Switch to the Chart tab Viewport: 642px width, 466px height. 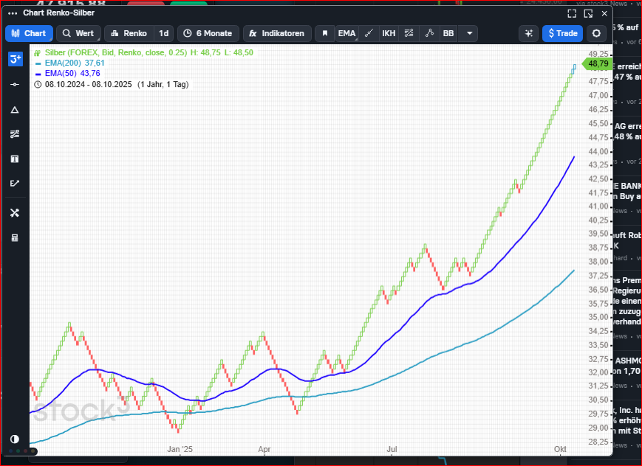click(29, 33)
